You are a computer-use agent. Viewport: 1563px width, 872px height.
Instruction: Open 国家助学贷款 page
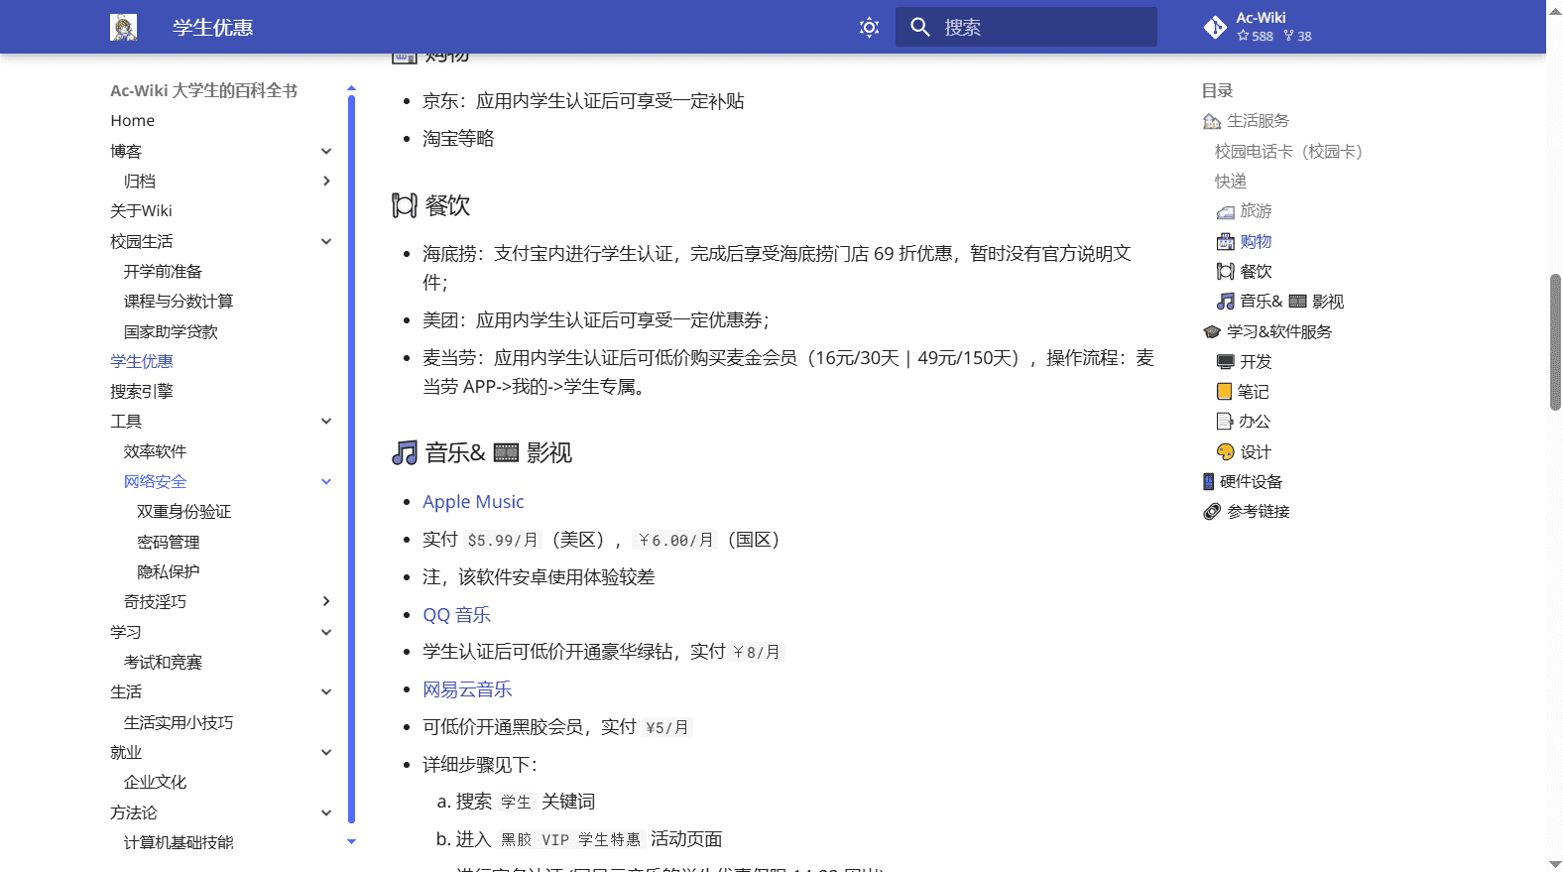[171, 332]
